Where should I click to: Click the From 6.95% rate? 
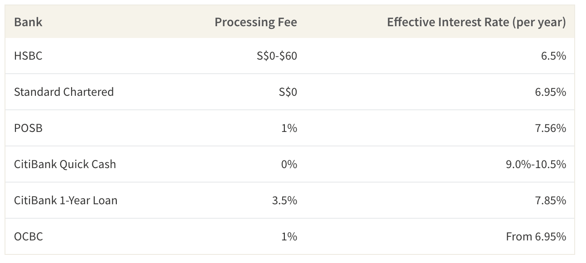pyautogui.click(x=536, y=236)
